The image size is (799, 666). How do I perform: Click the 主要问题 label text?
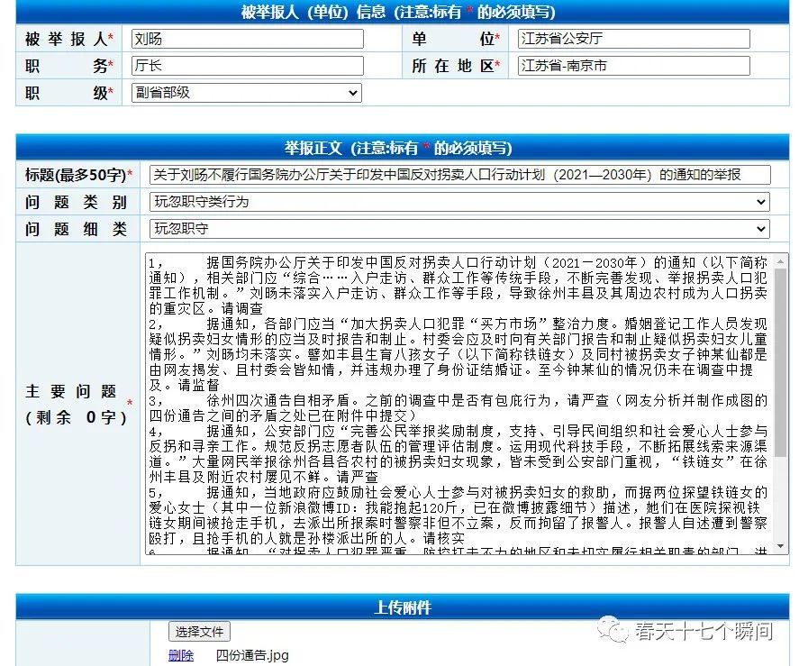coord(71,391)
